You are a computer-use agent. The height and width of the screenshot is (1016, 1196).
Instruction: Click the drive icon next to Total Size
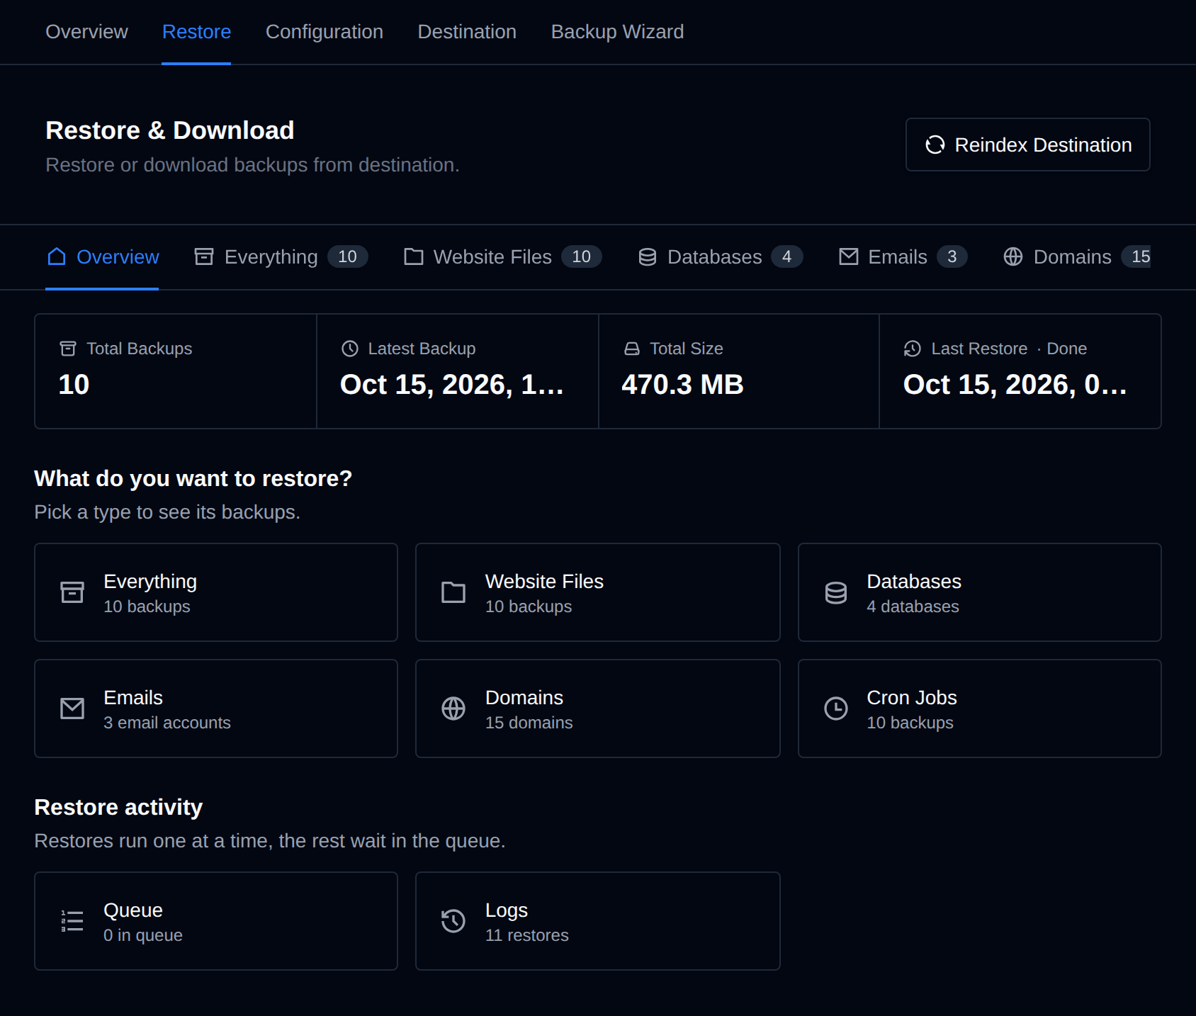[632, 349]
